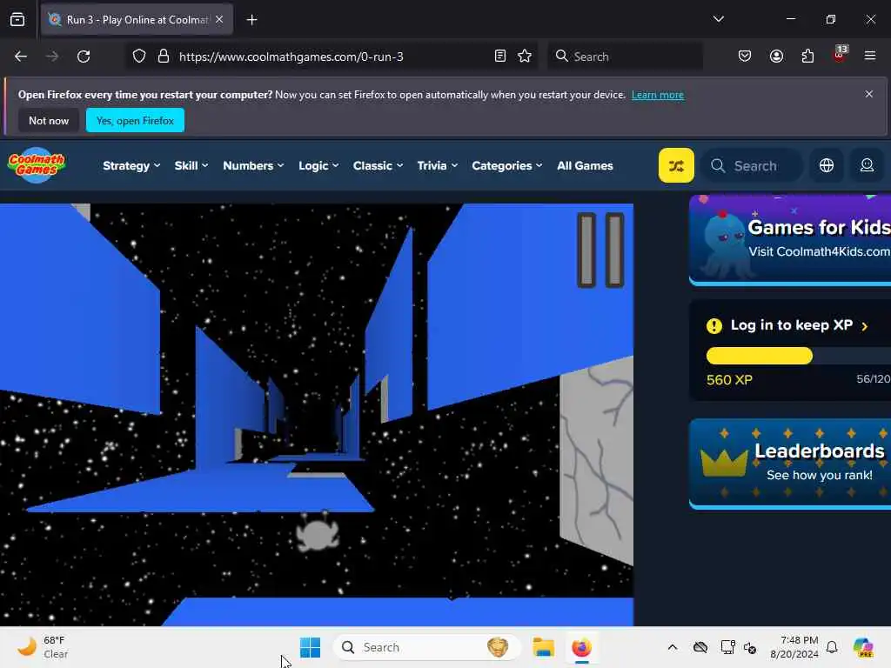Go back to previous page
The height and width of the screenshot is (668, 891).
[x=21, y=57]
